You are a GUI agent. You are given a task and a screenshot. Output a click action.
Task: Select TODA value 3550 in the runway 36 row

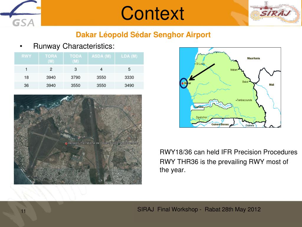point(75,85)
